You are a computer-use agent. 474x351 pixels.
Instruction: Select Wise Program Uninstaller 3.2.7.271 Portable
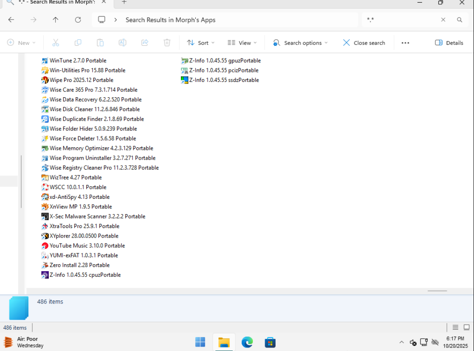[102, 158]
